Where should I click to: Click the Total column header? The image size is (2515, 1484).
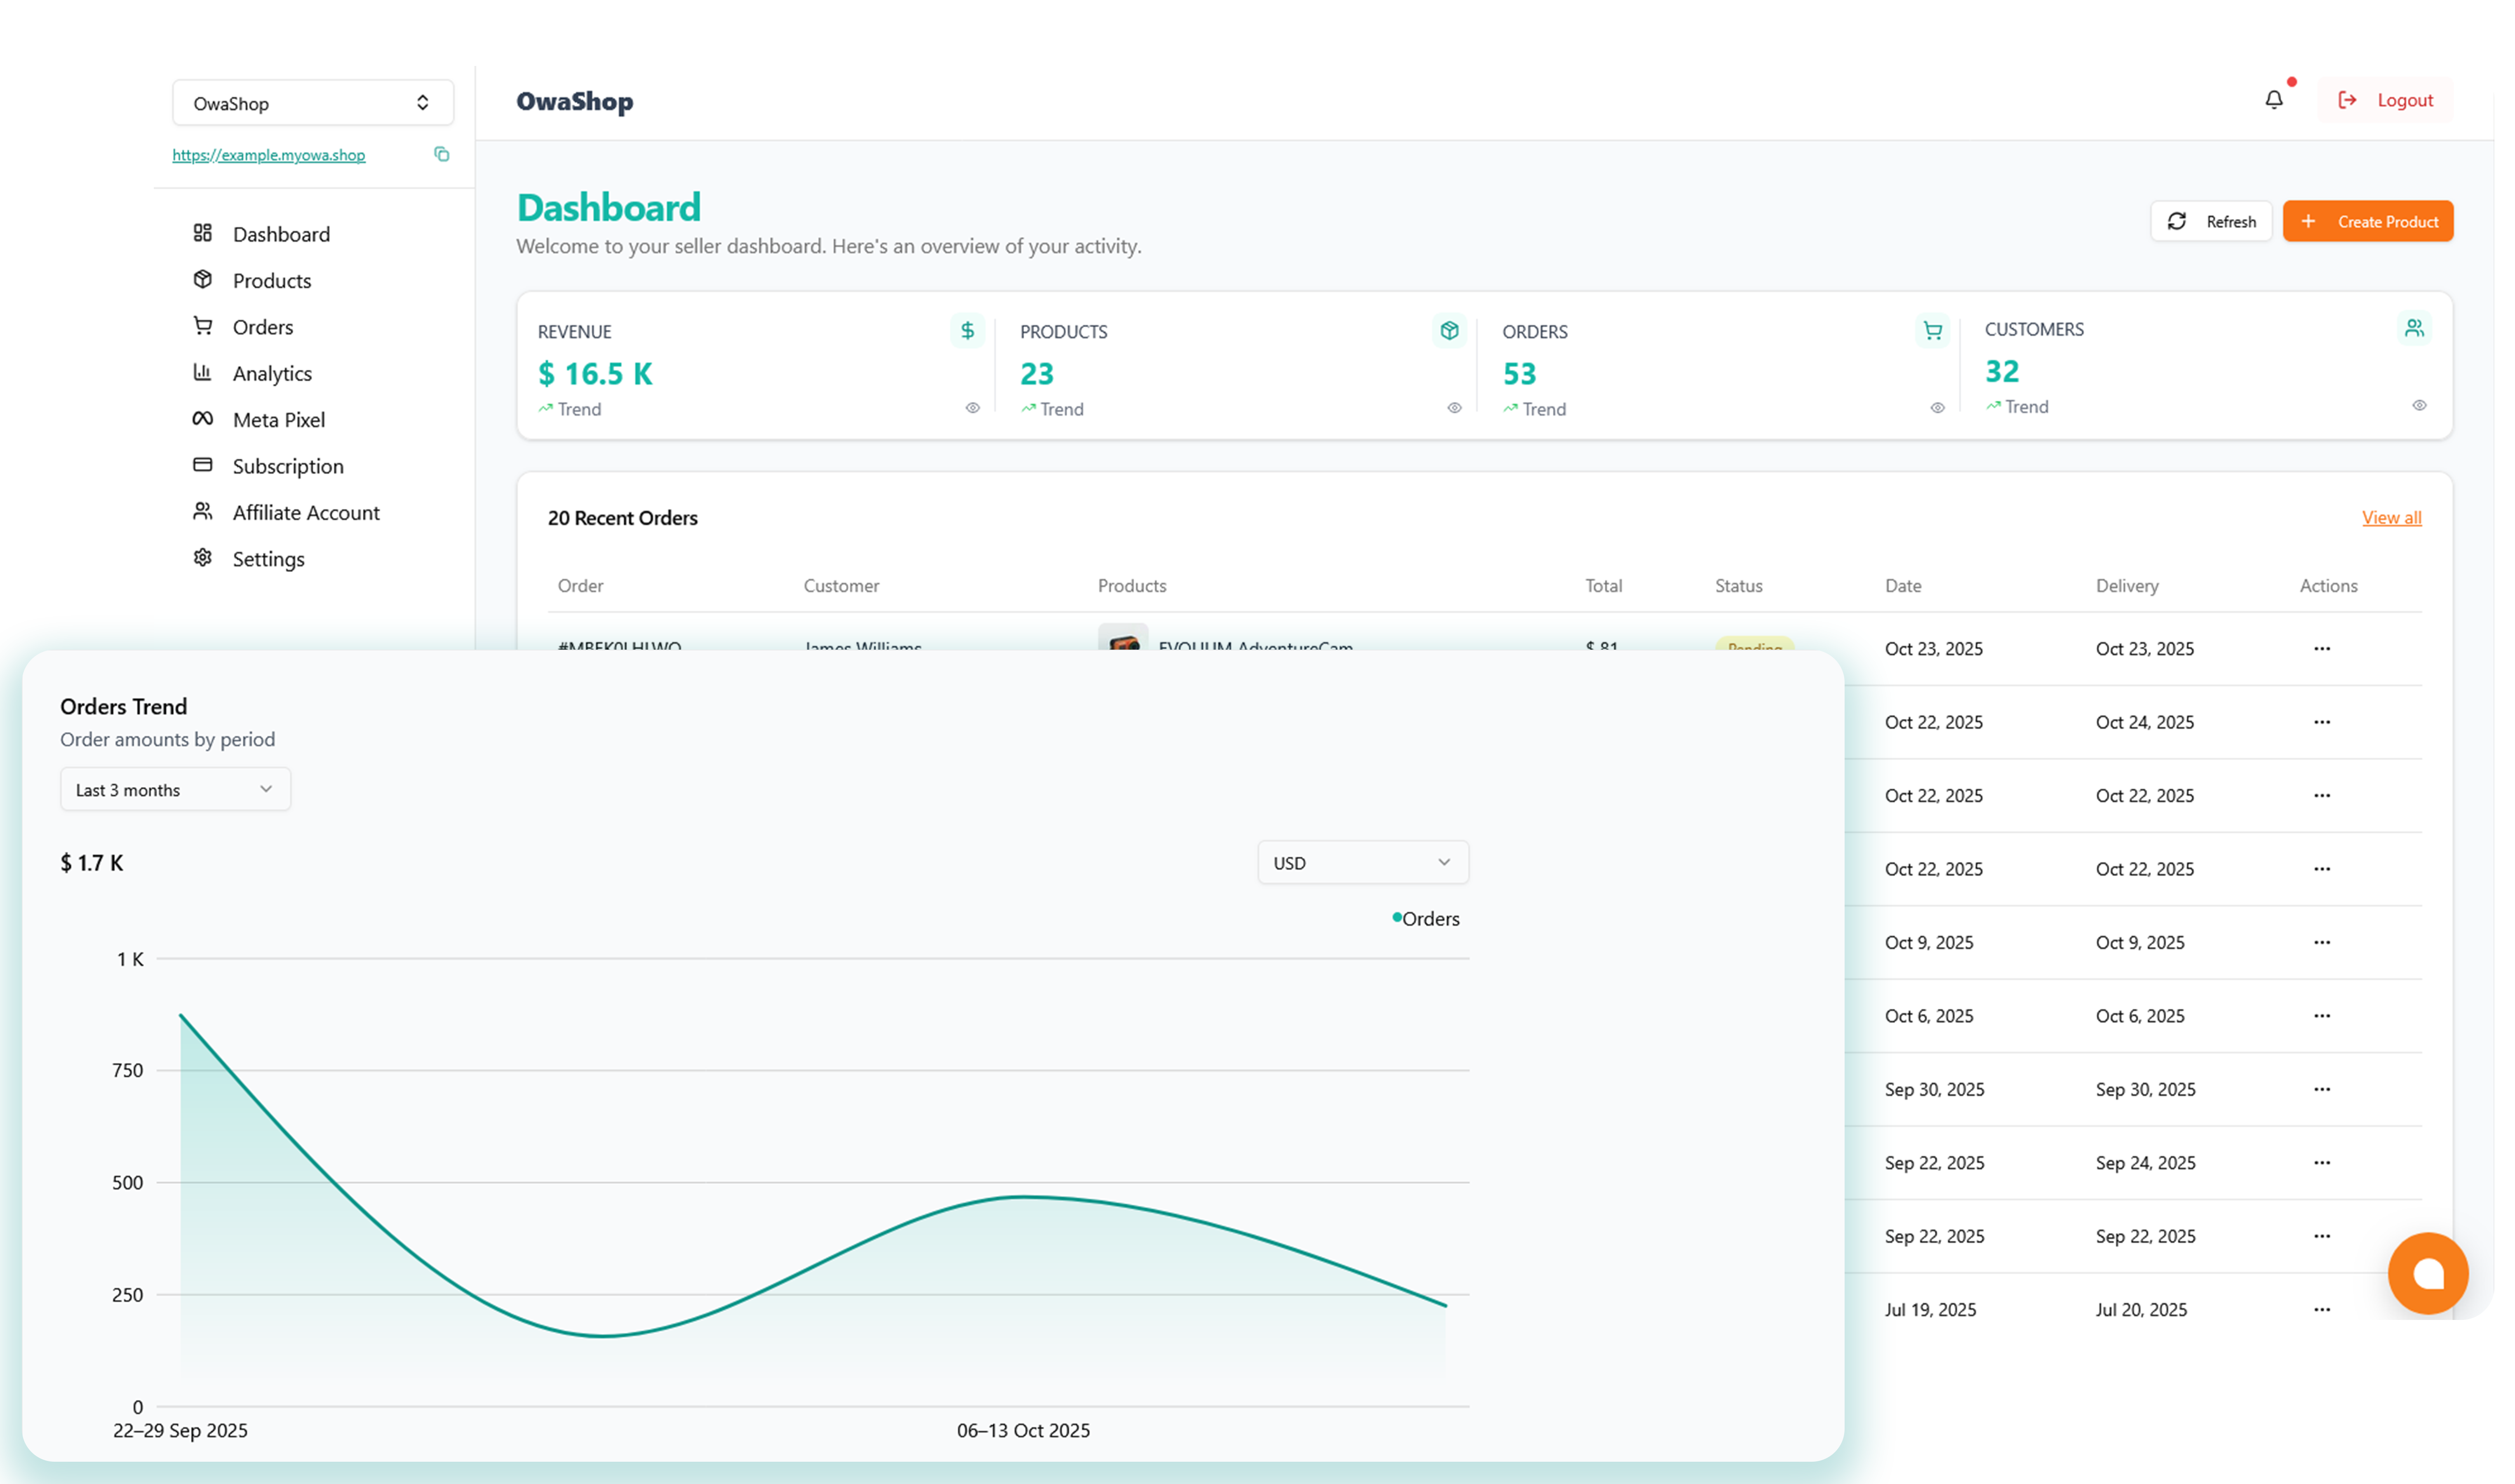(x=1604, y=586)
